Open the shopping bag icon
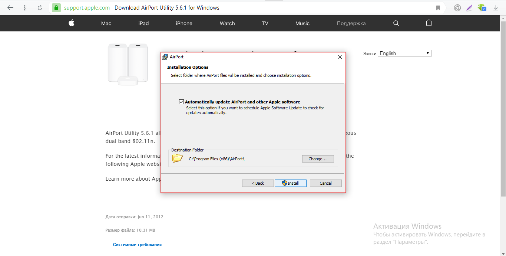506x256 pixels. tap(429, 23)
